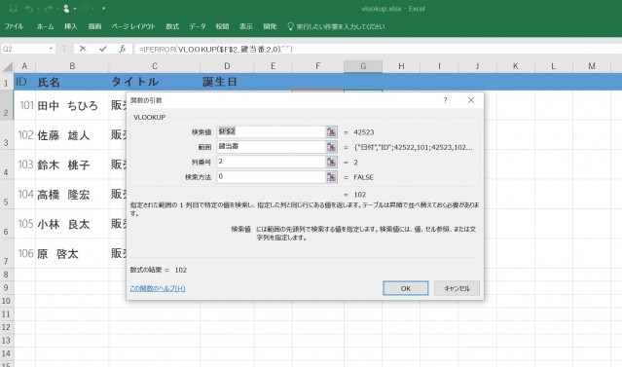Click cell containing 田中 ちひろ

72,105
